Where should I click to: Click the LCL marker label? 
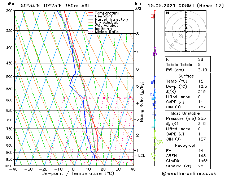(141, 155)
